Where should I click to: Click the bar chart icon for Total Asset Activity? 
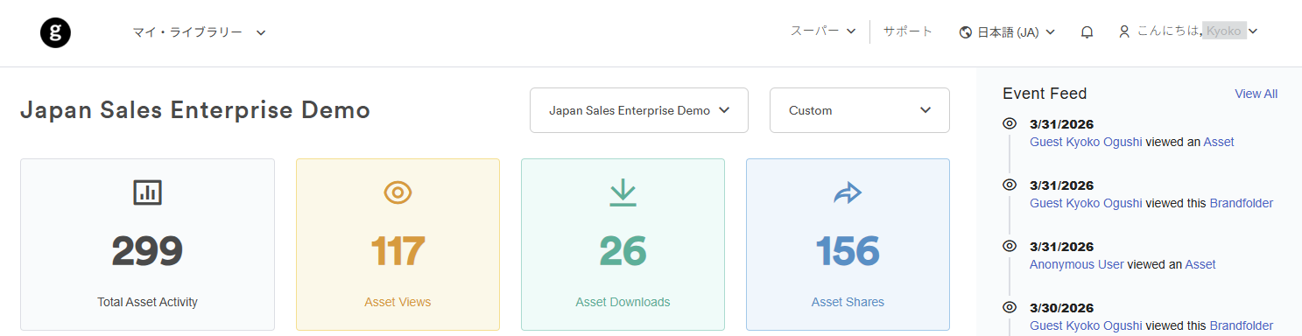click(x=147, y=192)
